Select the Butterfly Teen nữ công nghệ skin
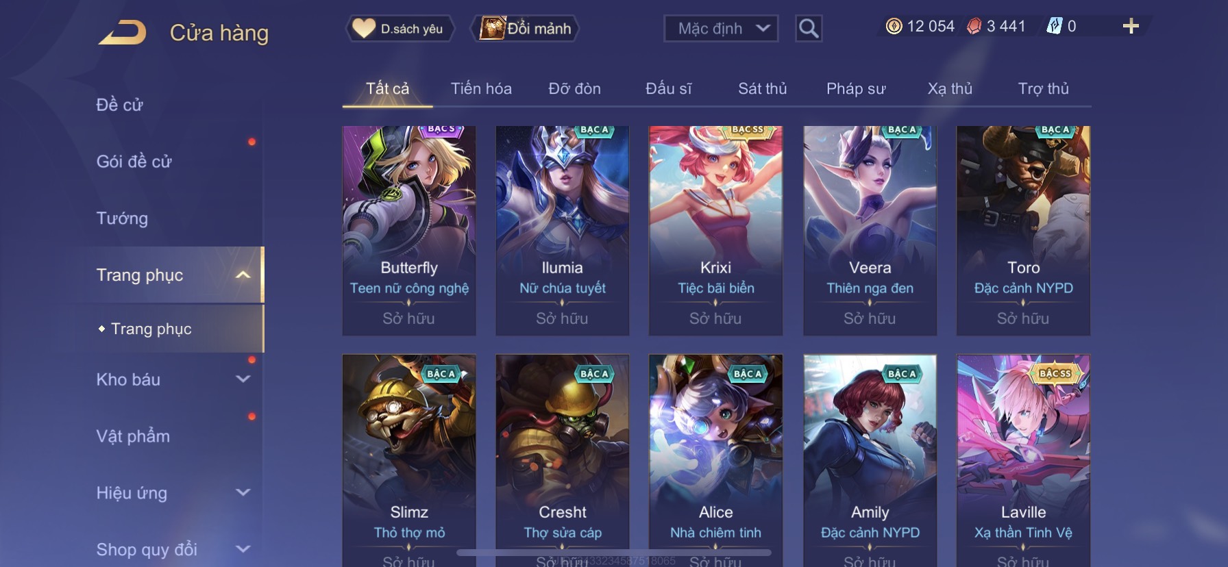1228x567 pixels. click(x=409, y=231)
